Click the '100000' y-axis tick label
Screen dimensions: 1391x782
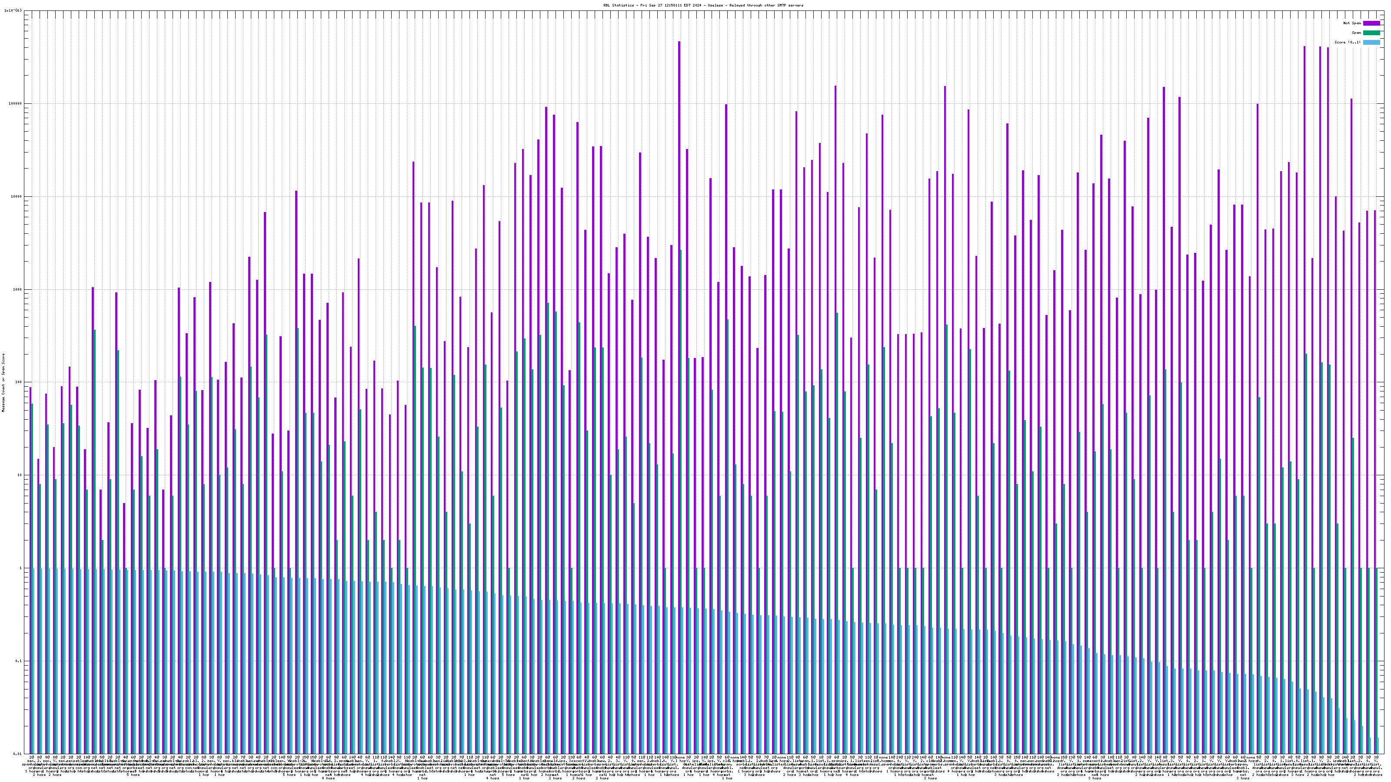pos(16,104)
